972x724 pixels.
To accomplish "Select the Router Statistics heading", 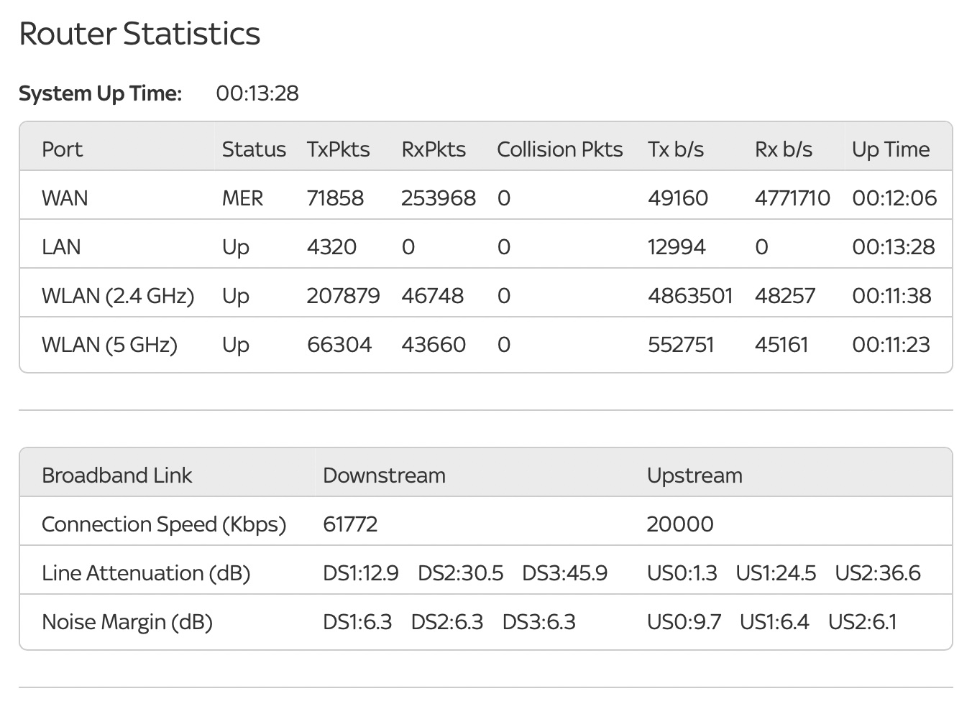I will [x=139, y=34].
